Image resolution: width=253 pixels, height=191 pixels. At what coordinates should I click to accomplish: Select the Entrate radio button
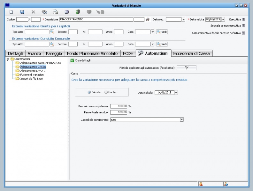tap(89, 92)
